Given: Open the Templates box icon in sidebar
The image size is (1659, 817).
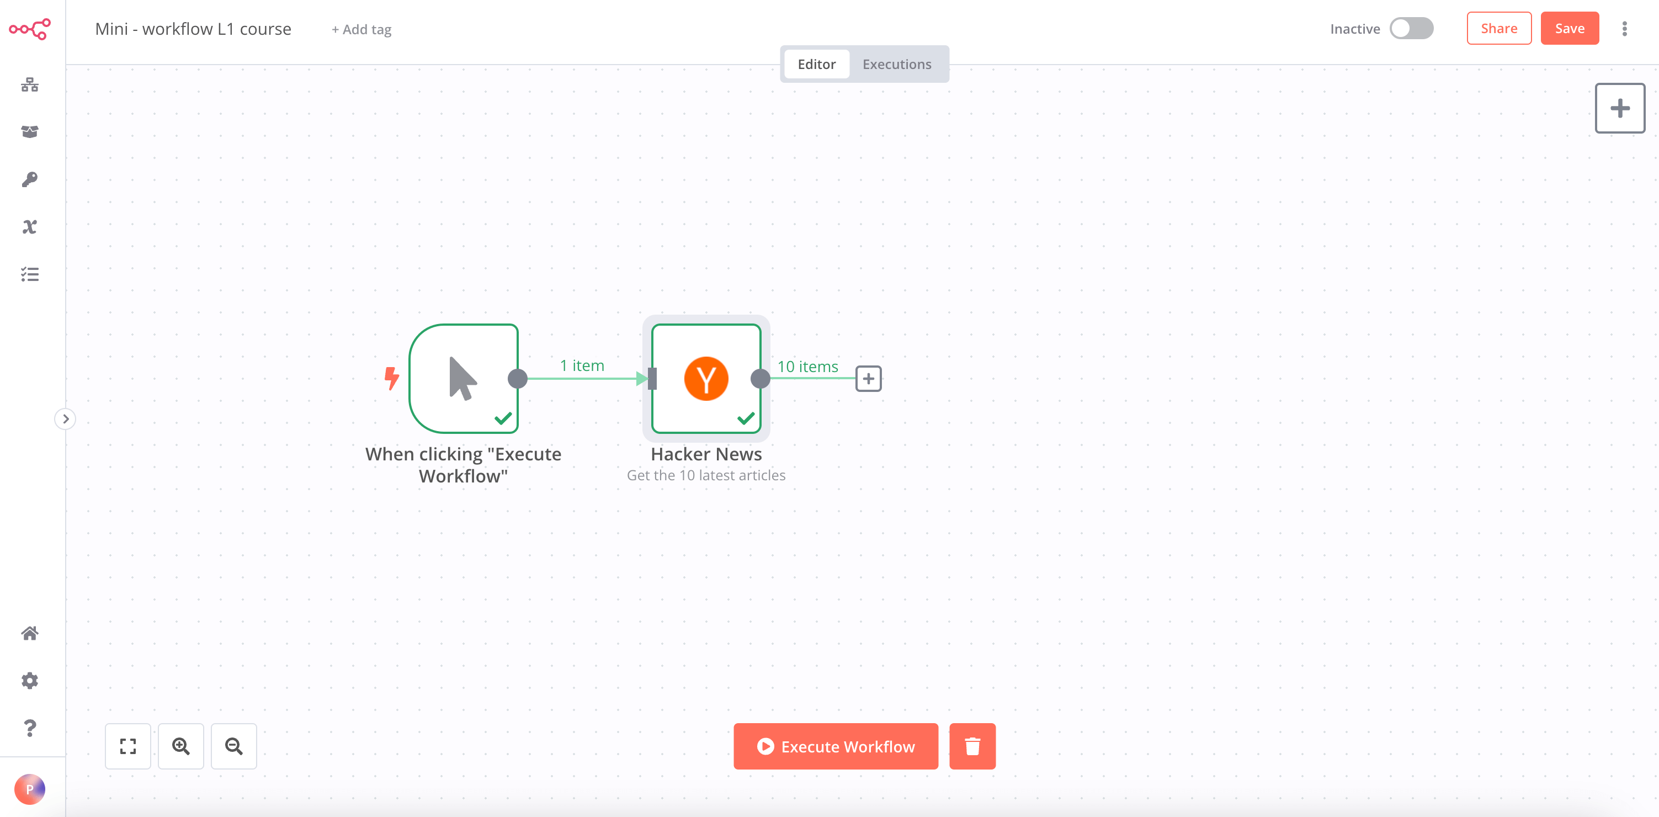Looking at the screenshot, I should click(x=30, y=131).
